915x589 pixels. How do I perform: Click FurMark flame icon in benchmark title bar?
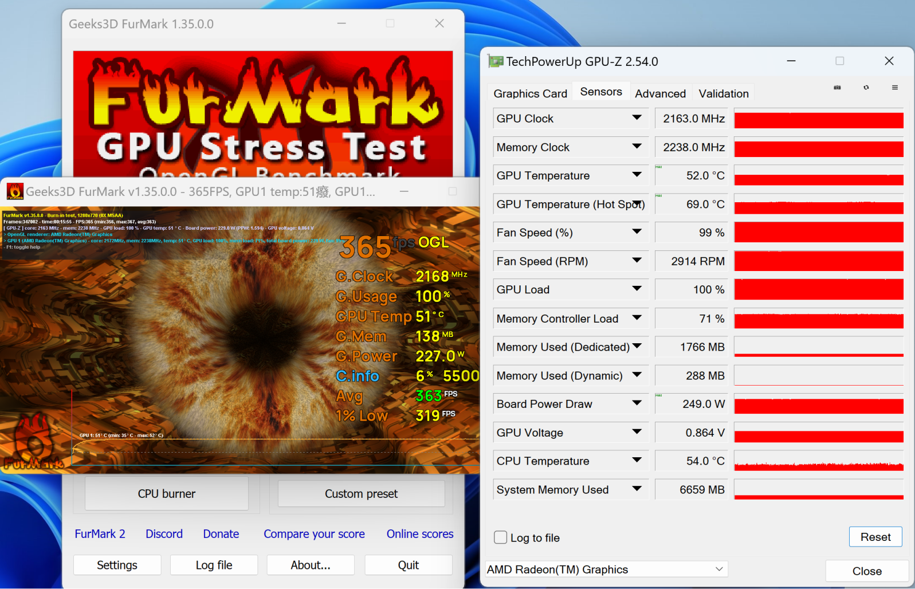(15, 191)
